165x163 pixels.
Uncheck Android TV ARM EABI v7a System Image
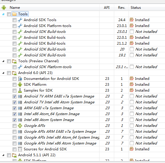(x=14, y=96)
